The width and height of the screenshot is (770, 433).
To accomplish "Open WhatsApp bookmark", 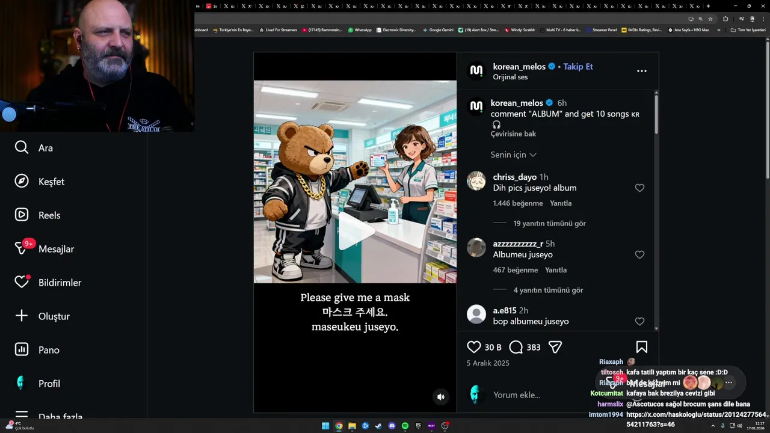I will click(x=360, y=30).
